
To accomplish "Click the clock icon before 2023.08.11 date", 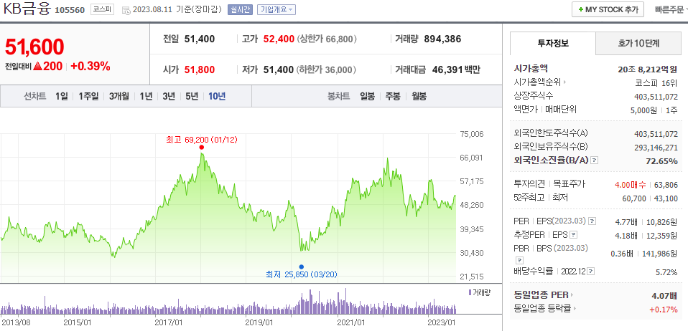I will (126, 9).
